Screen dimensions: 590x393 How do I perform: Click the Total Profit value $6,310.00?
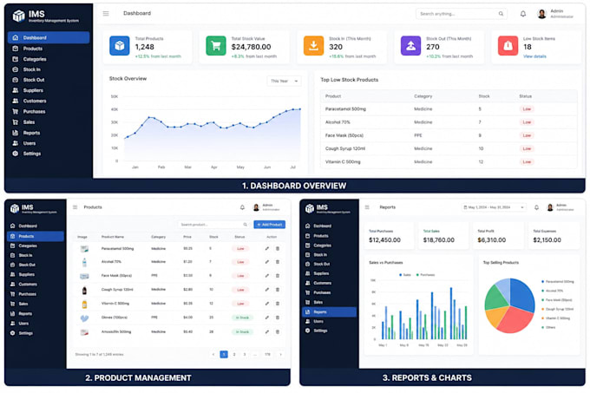click(x=491, y=240)
